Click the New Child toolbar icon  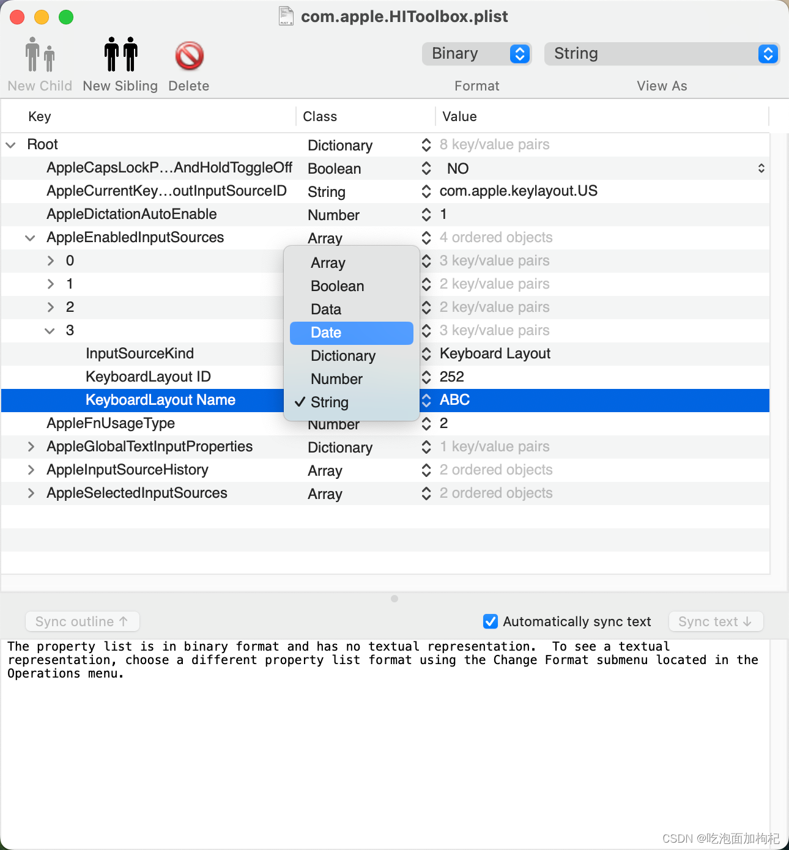(40, 55)
